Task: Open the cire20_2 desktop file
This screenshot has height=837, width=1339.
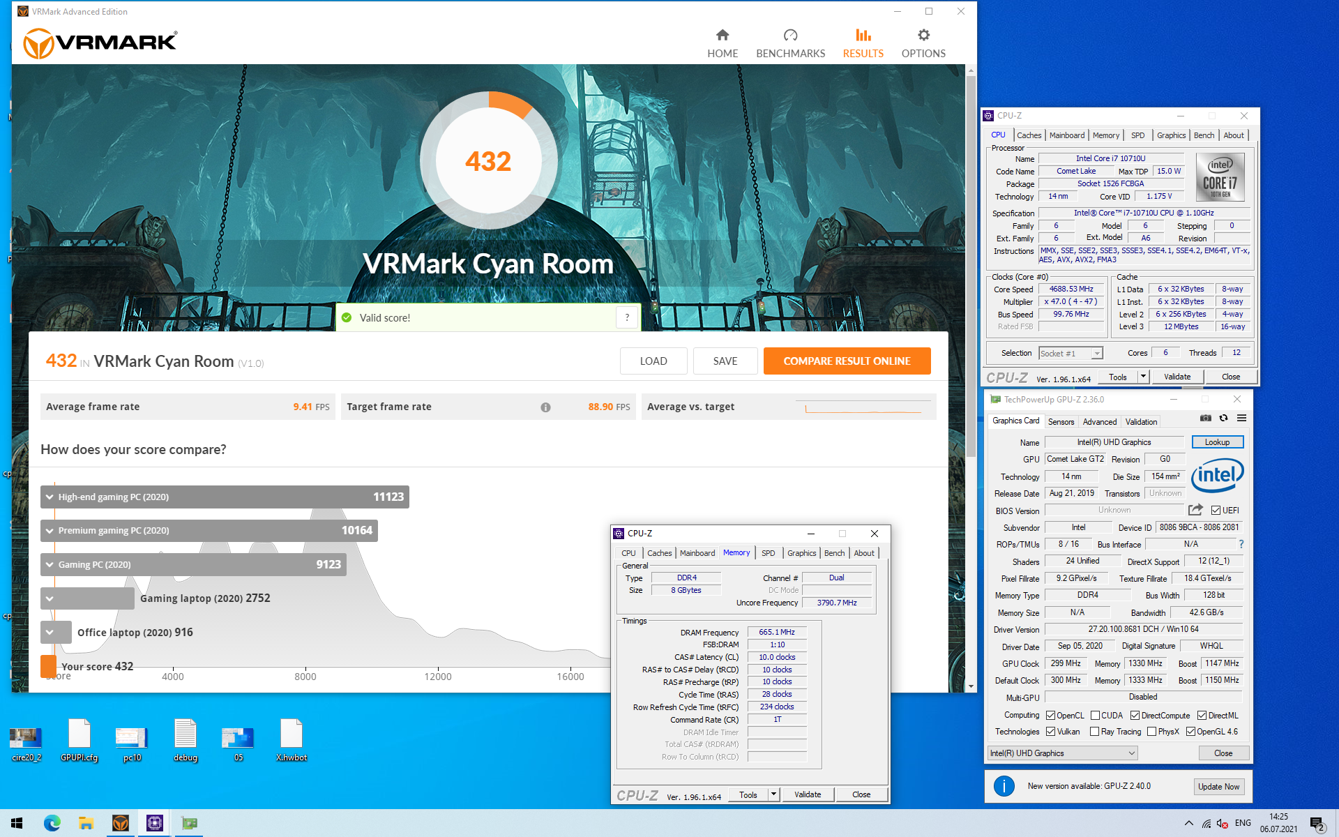Action: [x=26, y=741]
